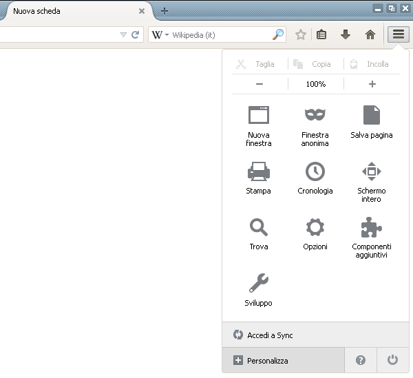Minimize the browser window
The width and height of the screenshot is (413, 378).
pyautogui.click(x=378, y=9)
